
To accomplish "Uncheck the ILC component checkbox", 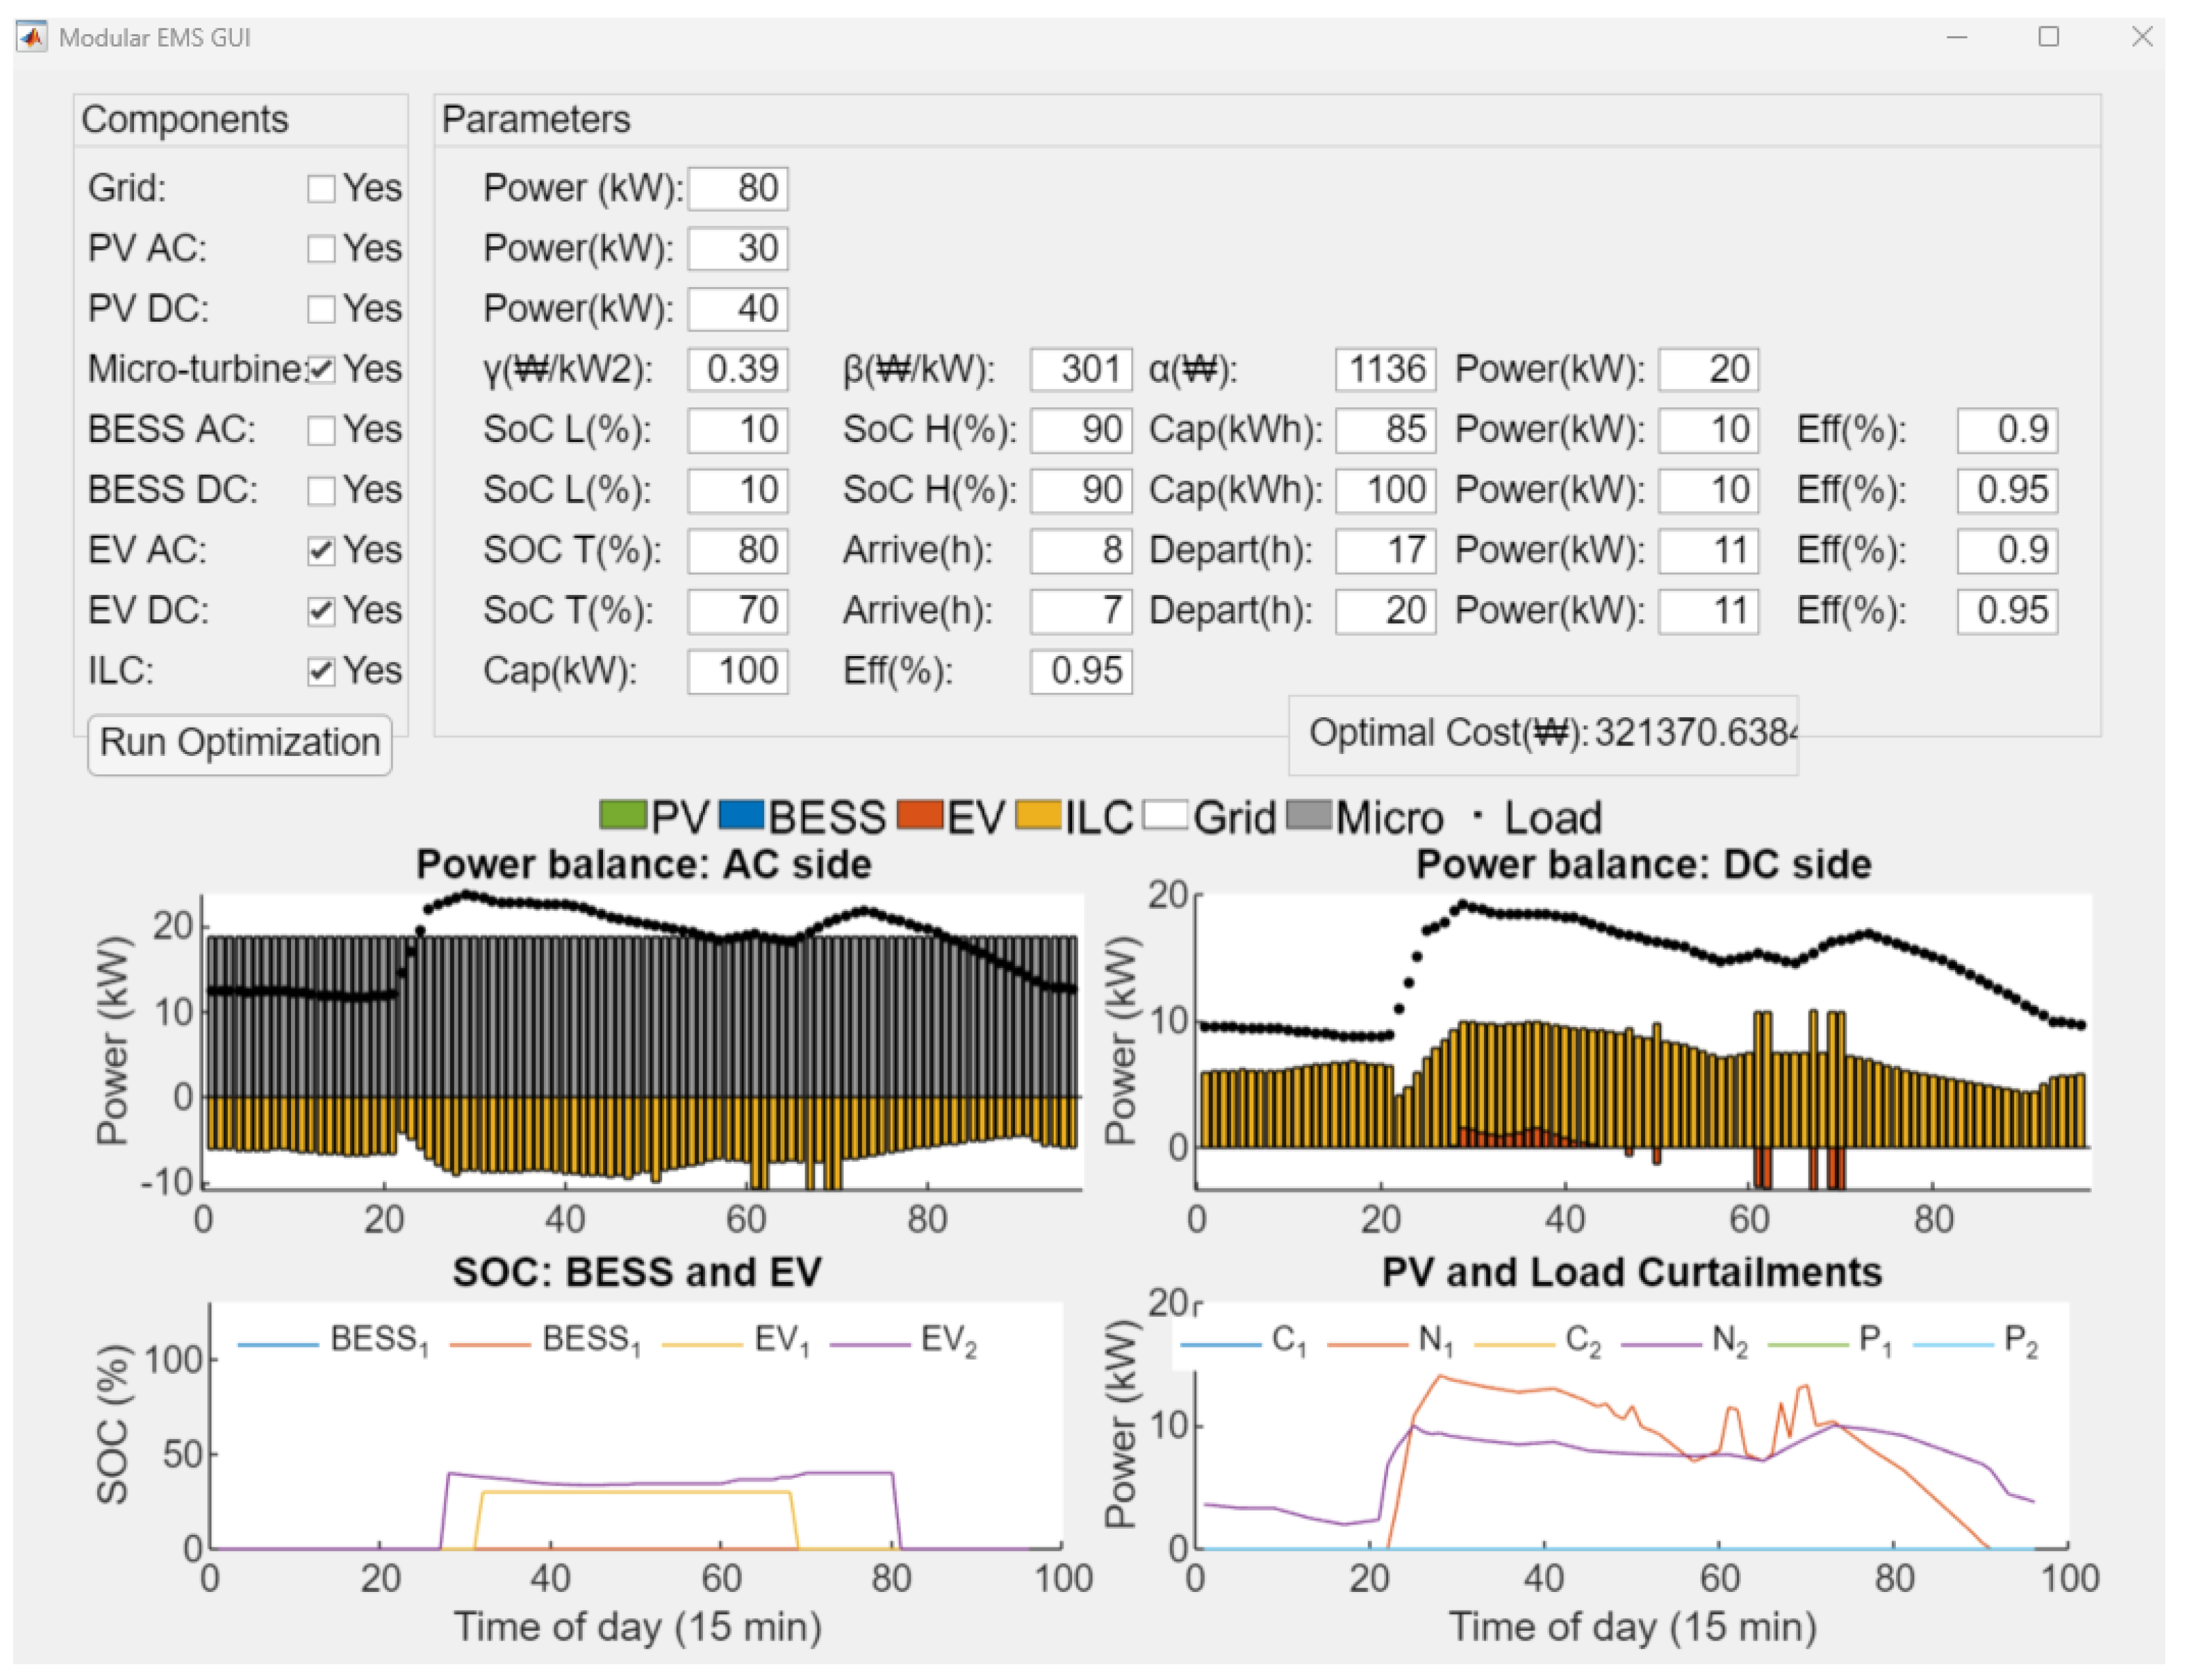I will coord(321,671).
